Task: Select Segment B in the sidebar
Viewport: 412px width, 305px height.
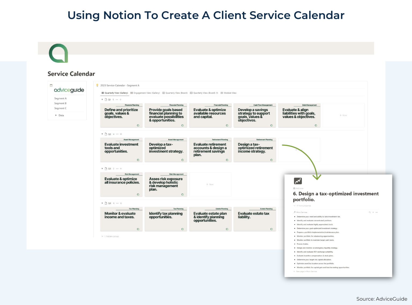Action: [60, 103]
